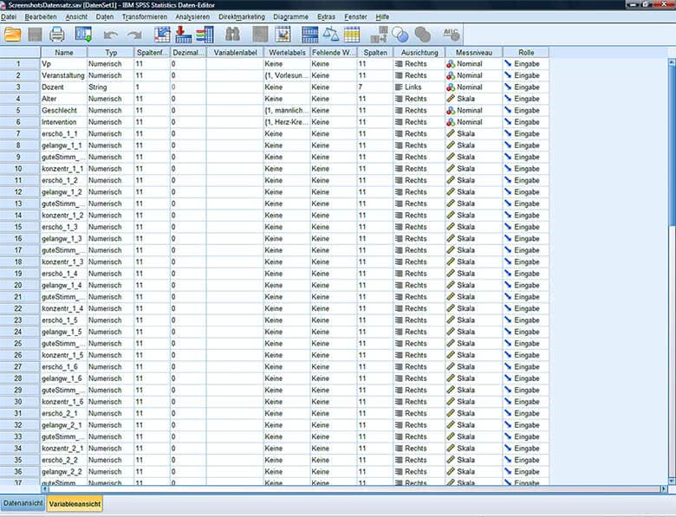Screen dimensions: 676x517
Task: Click the vertical scrollbar down arrow
Action: pos(672,481)
